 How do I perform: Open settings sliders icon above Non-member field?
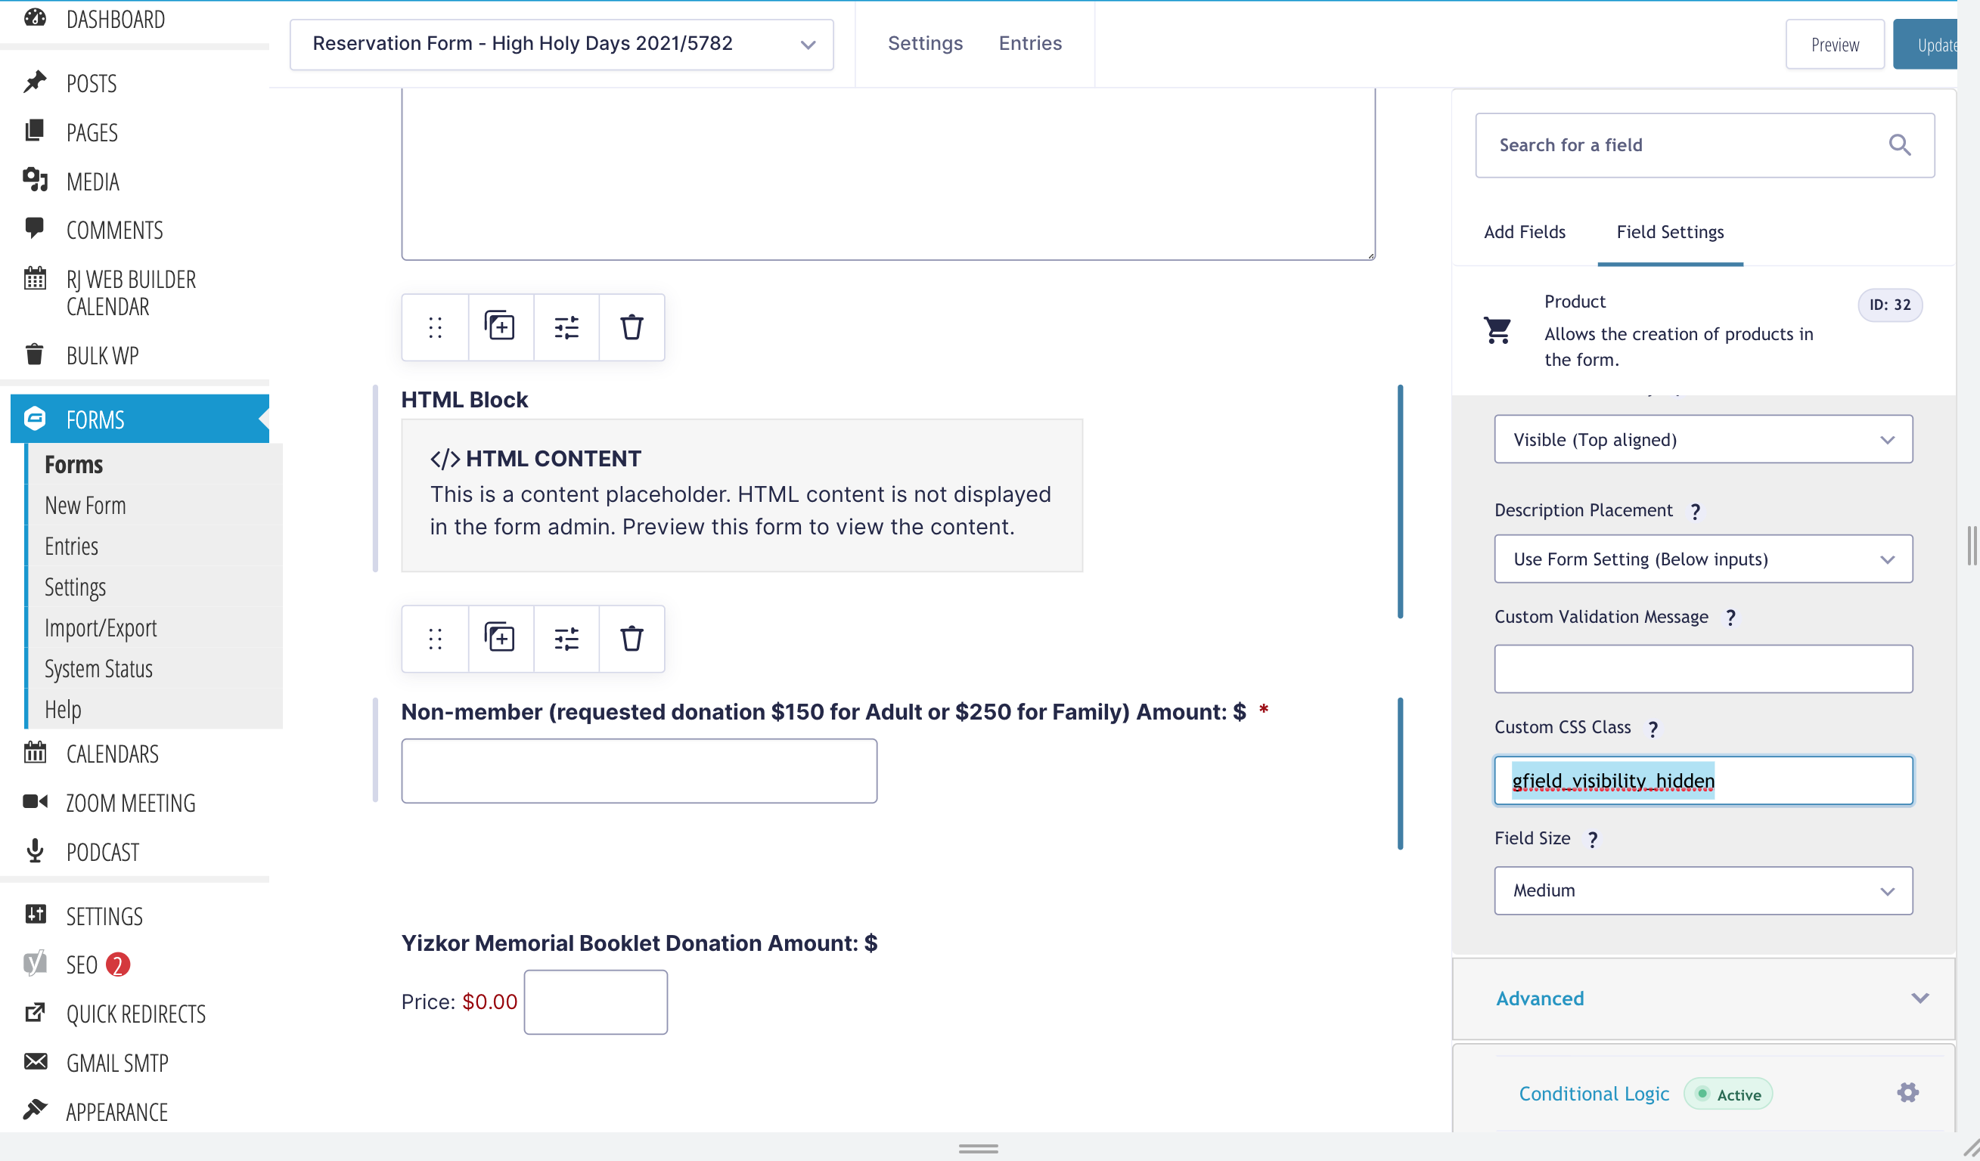click(566, 638)
